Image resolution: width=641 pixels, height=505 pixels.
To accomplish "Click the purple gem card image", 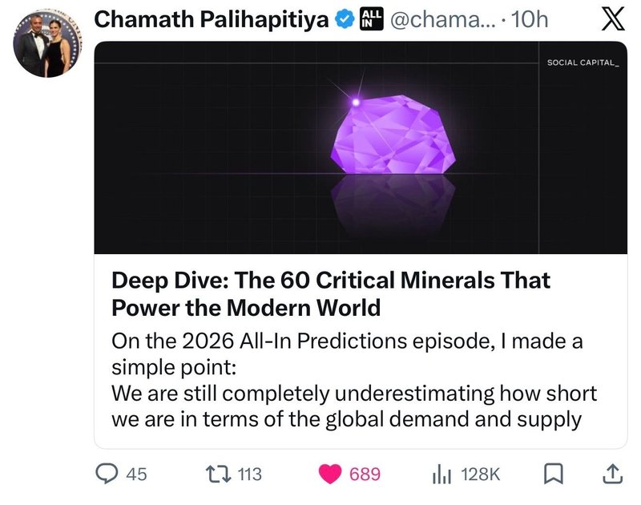I will click(x=360, y=148).
